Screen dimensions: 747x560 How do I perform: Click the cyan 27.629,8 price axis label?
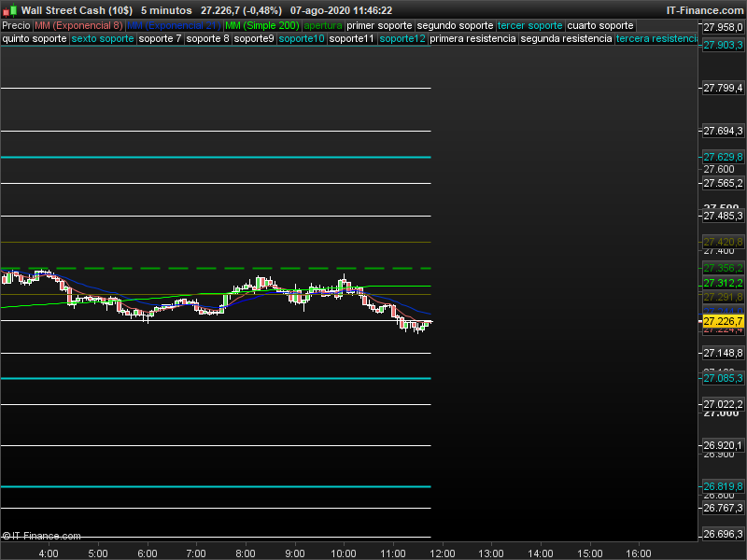(723, 157)
